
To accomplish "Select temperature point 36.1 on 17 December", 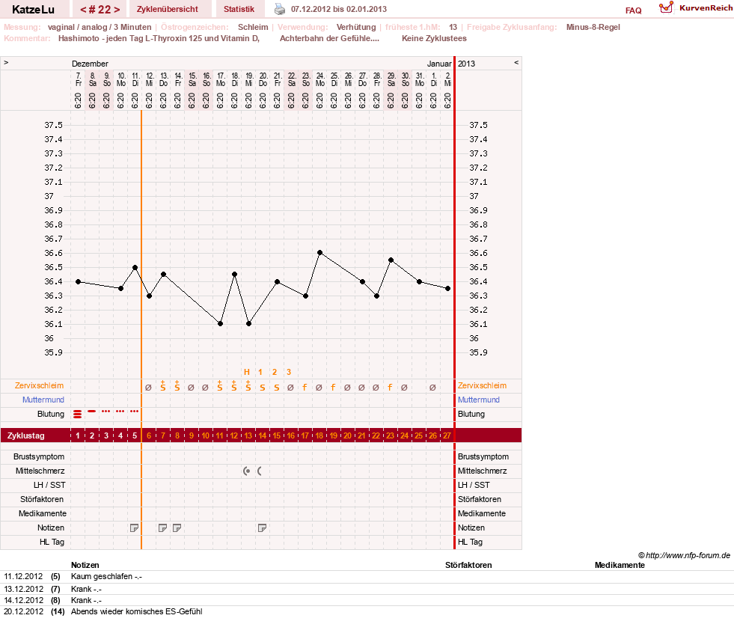I will [x=220, y=323].
